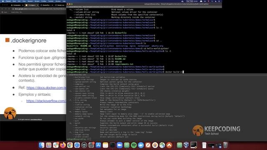Open Docker Desktop from the dock

click(141, 145)
